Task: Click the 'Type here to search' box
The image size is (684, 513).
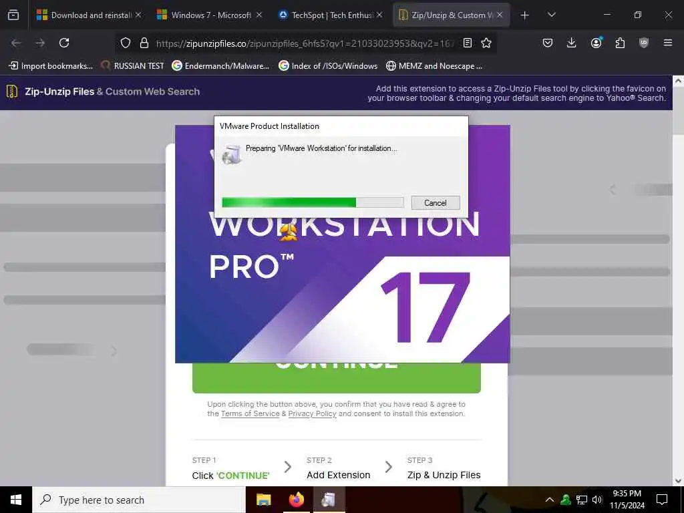Action: [139, 500]
